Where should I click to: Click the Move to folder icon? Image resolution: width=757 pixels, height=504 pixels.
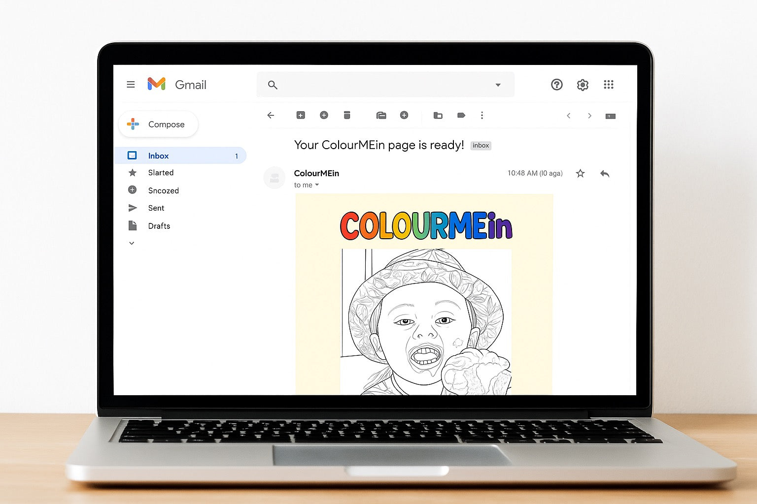click(x=438, y=115)
